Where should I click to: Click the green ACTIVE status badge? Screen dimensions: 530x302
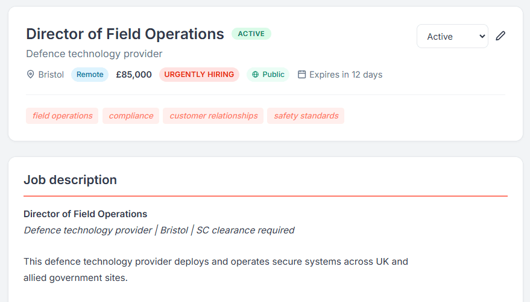(251, 34)
